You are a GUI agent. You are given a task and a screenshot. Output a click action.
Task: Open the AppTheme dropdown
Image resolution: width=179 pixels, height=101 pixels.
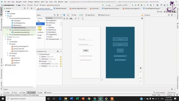(91, 15)
